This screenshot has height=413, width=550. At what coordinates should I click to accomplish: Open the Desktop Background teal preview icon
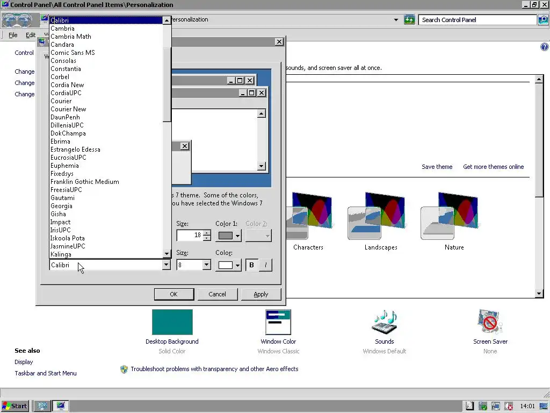point(172,322)
